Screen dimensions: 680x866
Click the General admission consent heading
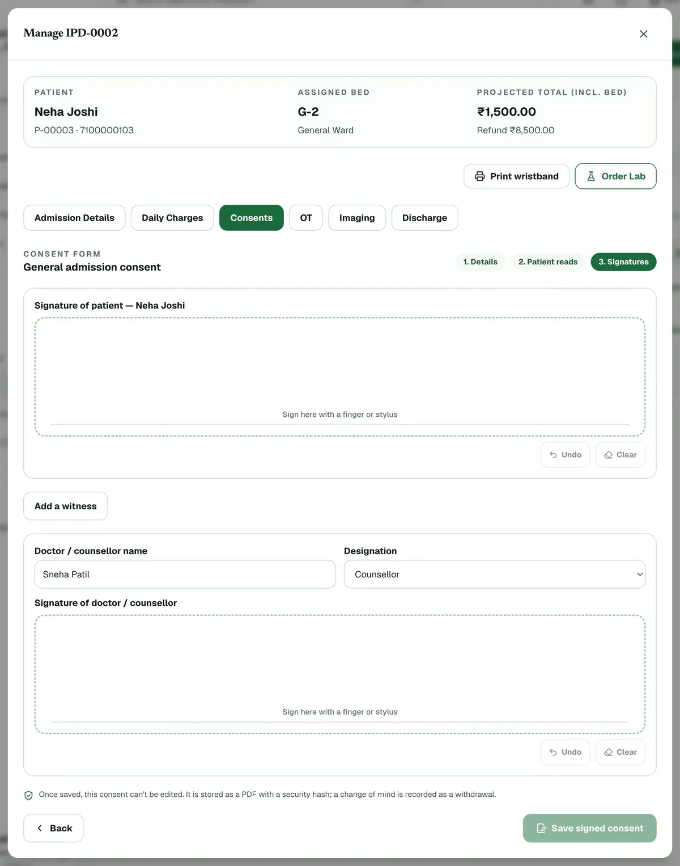pyautogui.click(x=92, y=267)
